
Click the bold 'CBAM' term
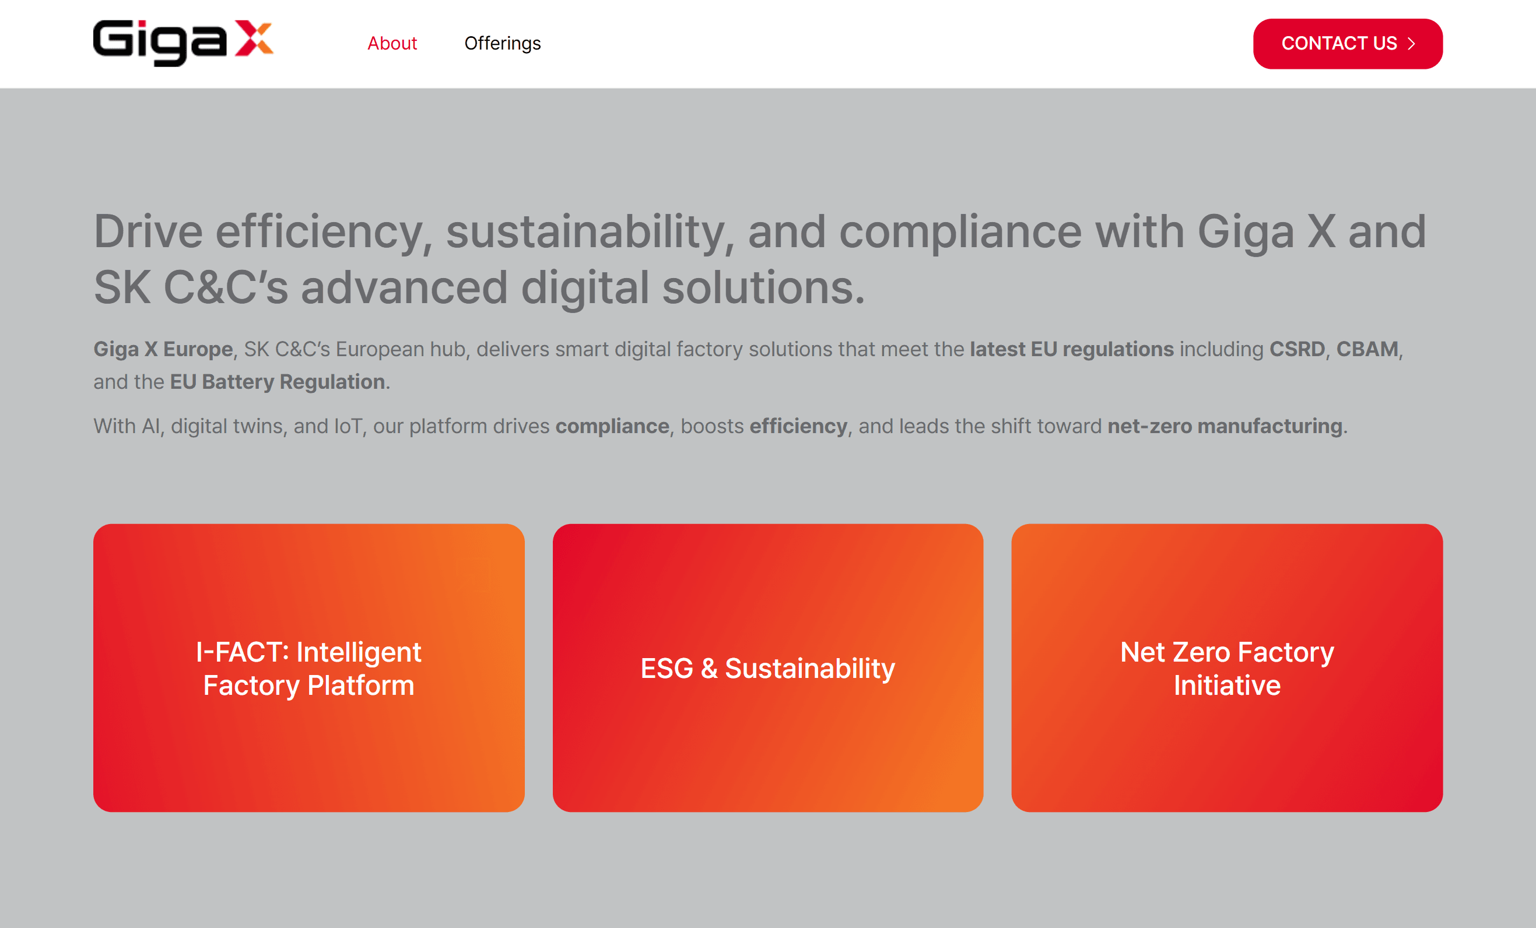point(1366,349)
